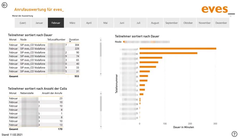Sort by the TelLocalNumber column header
Viewport: 244px width, 139px height.
pyautogui.click(x=56, y=40)
